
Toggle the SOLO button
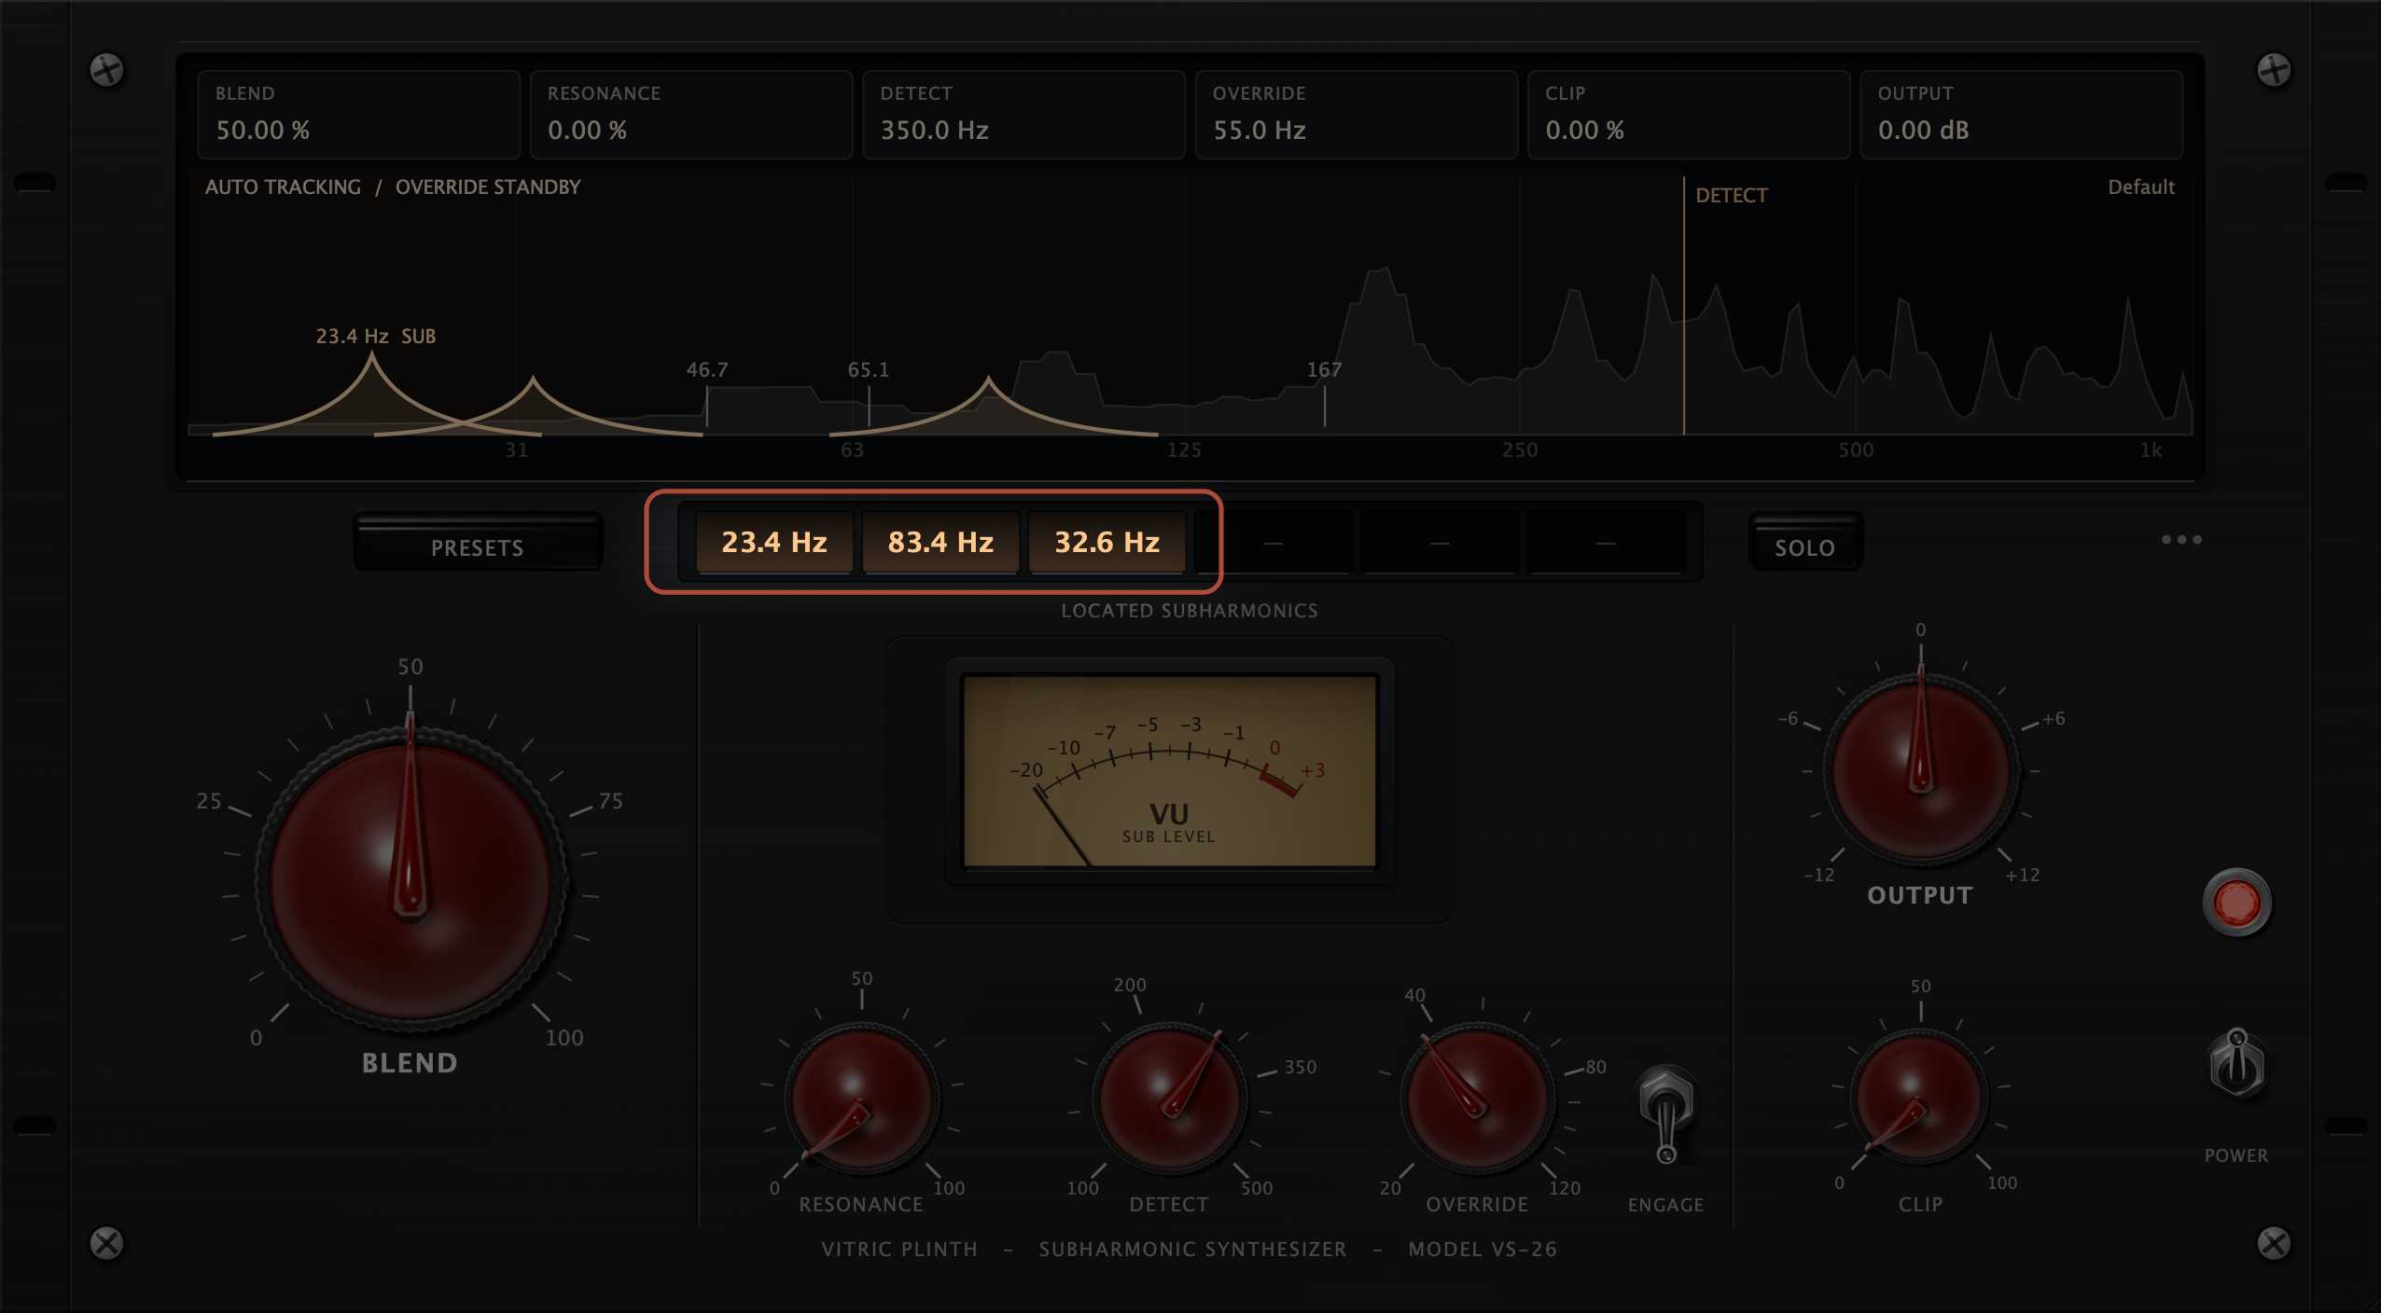tap(1804, 542)
